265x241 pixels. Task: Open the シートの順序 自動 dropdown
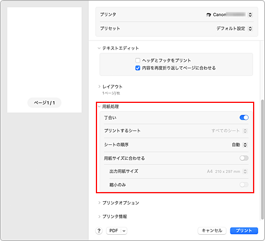245,145
